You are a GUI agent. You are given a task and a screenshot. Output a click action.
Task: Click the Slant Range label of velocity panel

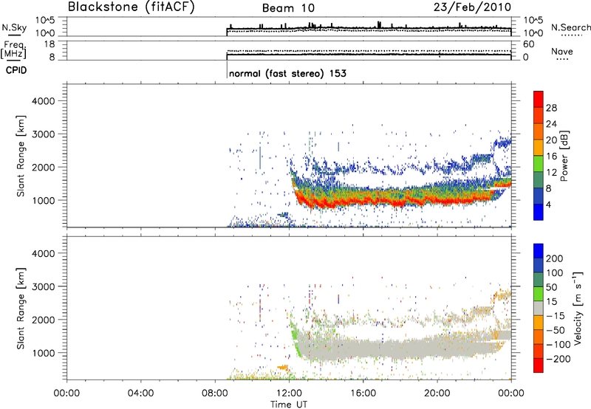tap(21, 309)
